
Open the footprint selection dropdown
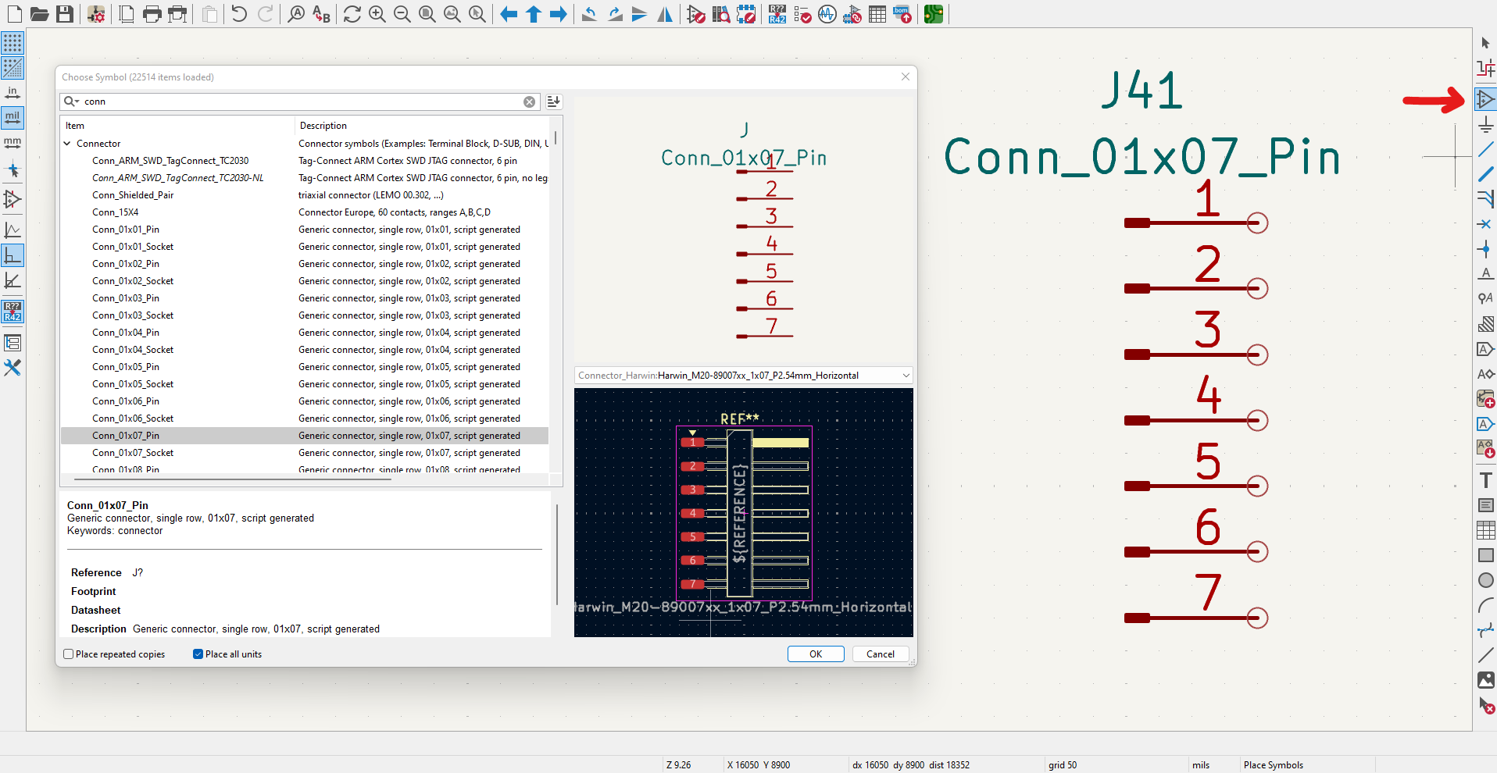(x=906, y=376)
